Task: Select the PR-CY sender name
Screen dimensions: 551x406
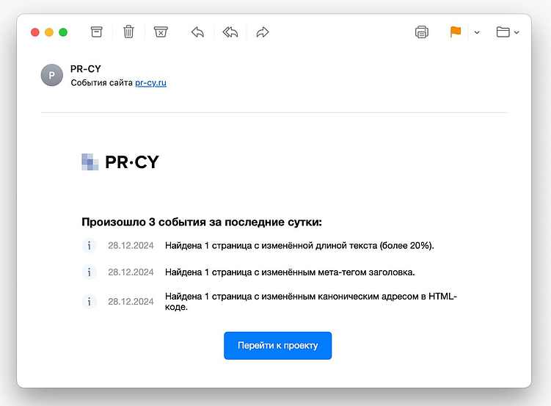Action: [85, 69]
